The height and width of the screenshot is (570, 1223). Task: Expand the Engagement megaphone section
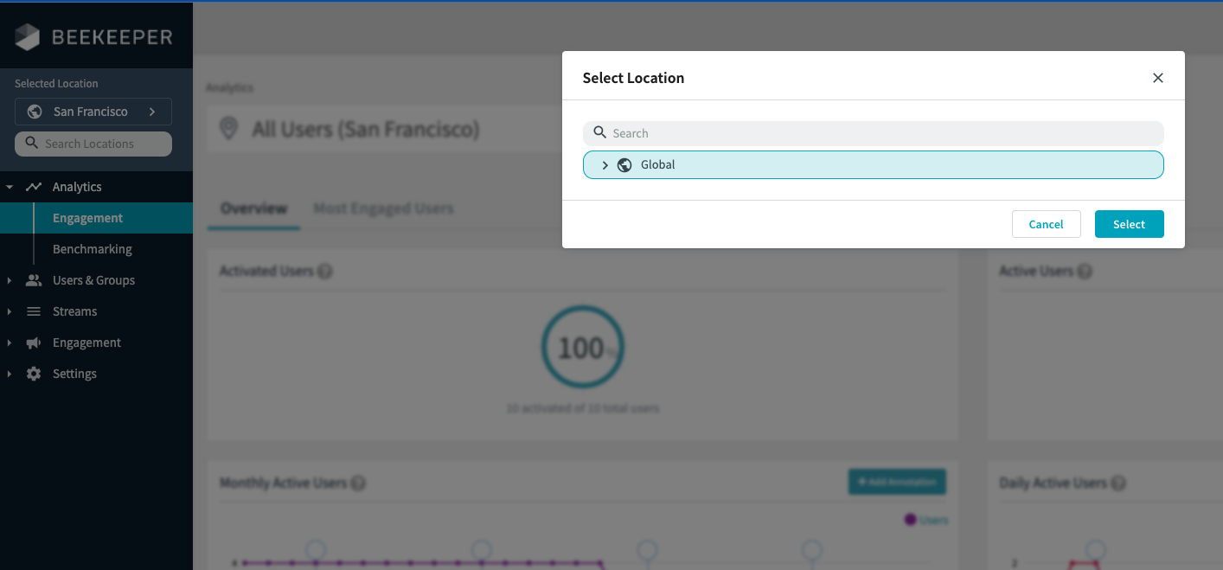coord(10,343)
